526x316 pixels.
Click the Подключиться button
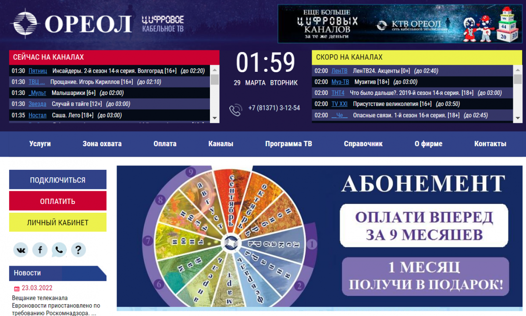point(58,180)
